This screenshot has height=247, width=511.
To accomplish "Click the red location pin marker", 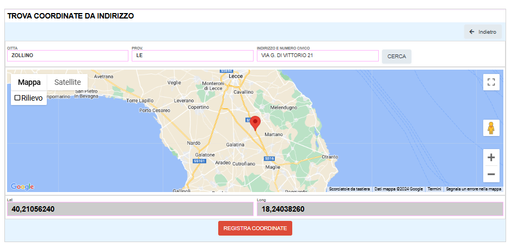I will pos(255,123).
